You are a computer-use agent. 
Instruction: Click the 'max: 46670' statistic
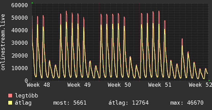pyautogui.click(x=187, y=103)
